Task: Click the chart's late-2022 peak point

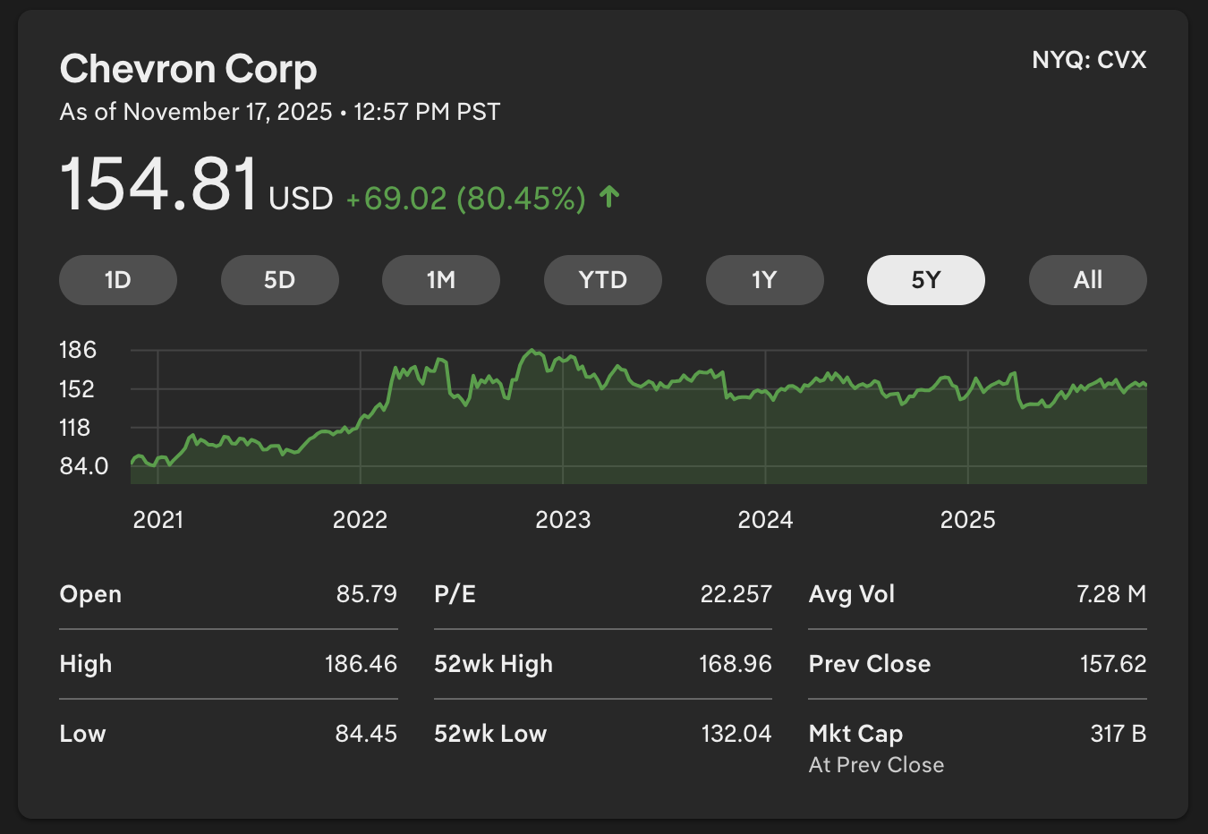Action: 532,351
